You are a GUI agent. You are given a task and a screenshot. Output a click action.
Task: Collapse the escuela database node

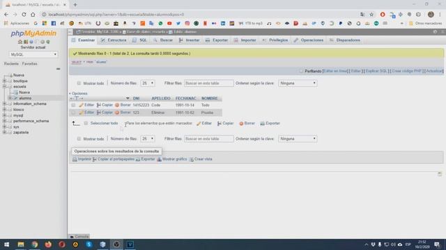4,86
